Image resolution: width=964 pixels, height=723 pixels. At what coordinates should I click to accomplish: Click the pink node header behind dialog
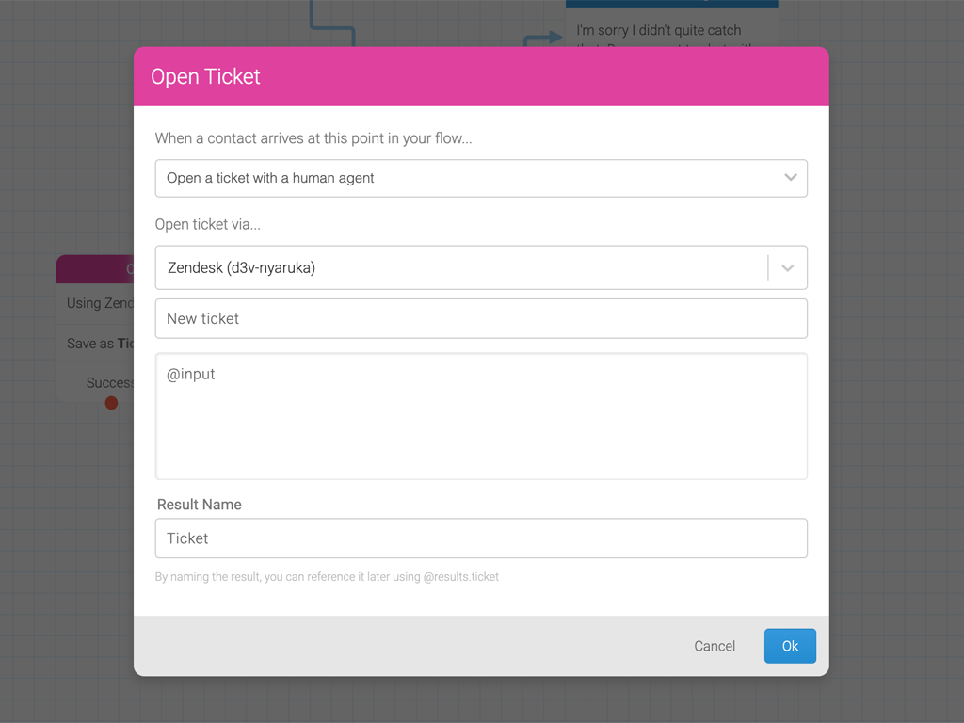click(95, 269)
